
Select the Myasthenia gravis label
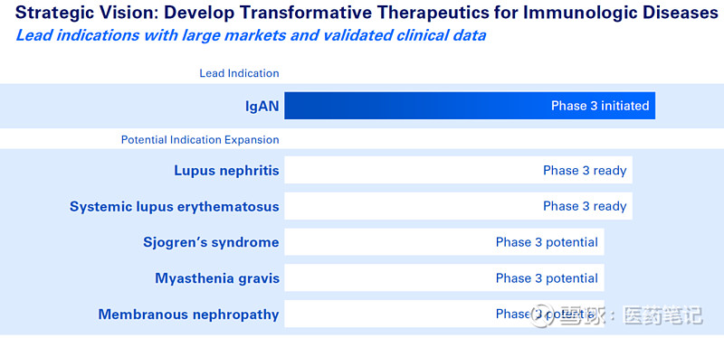click(217, 278)
